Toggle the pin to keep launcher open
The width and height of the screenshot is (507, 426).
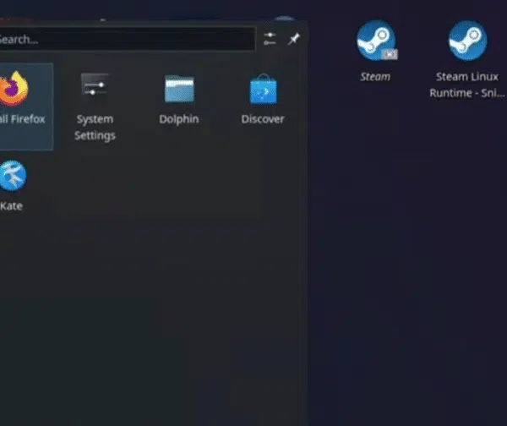293,39
